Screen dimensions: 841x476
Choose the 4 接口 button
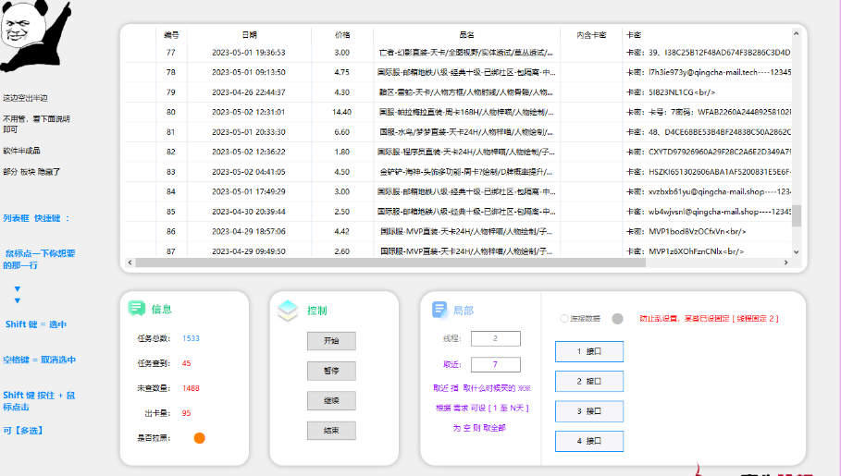click(x=589, y=441)
